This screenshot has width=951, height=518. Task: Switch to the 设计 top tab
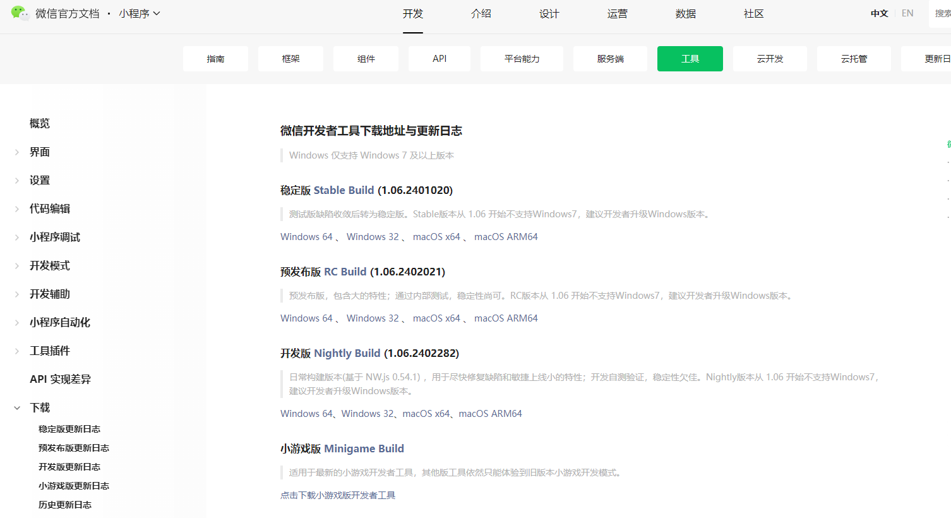point(549,14)
